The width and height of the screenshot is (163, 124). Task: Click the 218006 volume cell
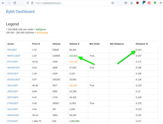[56, 56]
